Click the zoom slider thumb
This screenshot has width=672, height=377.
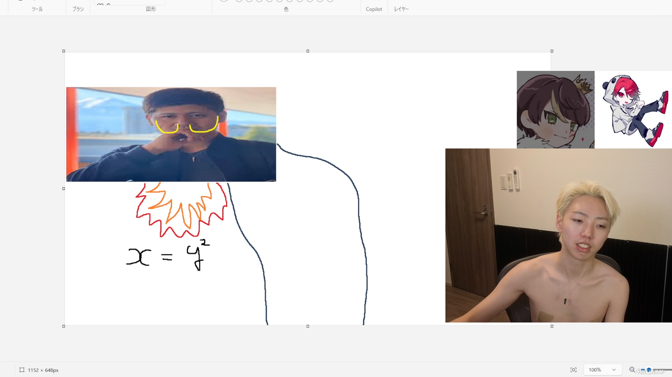pos(649,370)
